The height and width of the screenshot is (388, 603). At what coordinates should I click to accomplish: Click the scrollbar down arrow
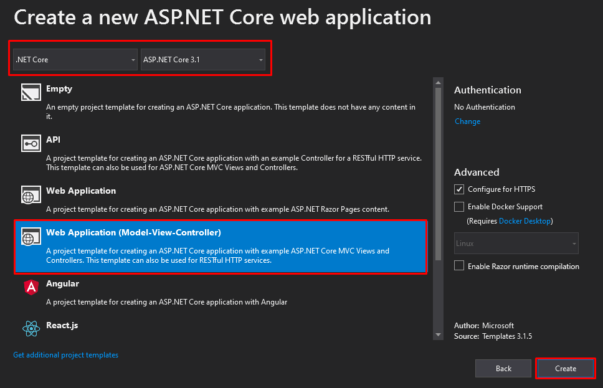[x=438, y=335]
